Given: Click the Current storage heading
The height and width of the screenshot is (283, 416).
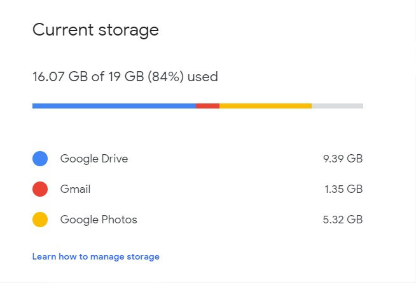Looking at the screenshot, I should [95, 30].
